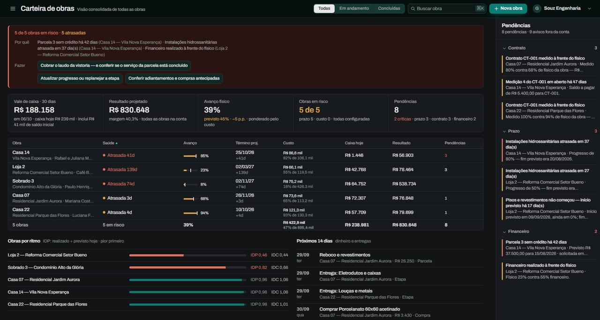The height and width of the screenshot is (320, 600).
Task: Click the ⌘K shortcut badge
Action: [x=480, y=8]
